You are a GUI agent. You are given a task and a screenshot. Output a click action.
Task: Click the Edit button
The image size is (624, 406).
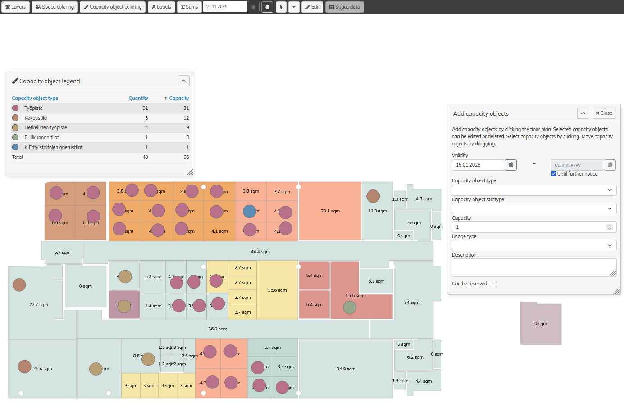[312, 7]
